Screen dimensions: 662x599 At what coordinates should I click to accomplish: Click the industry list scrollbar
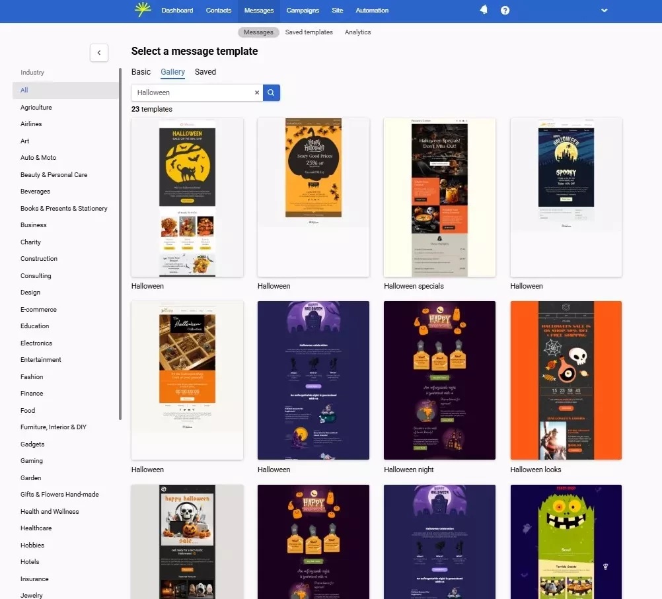120,244
